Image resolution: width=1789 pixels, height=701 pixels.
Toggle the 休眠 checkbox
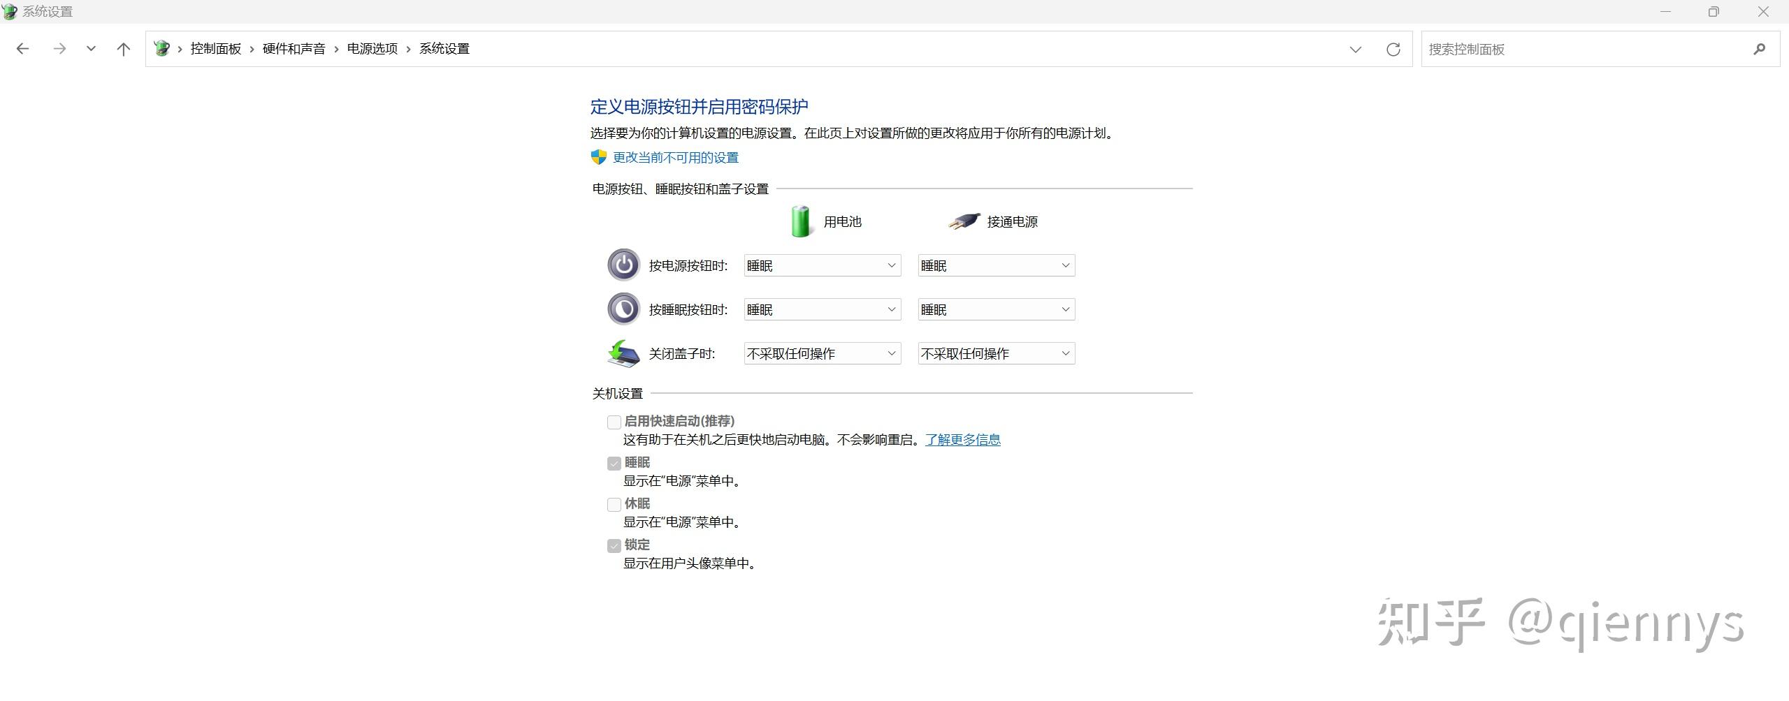614,504
